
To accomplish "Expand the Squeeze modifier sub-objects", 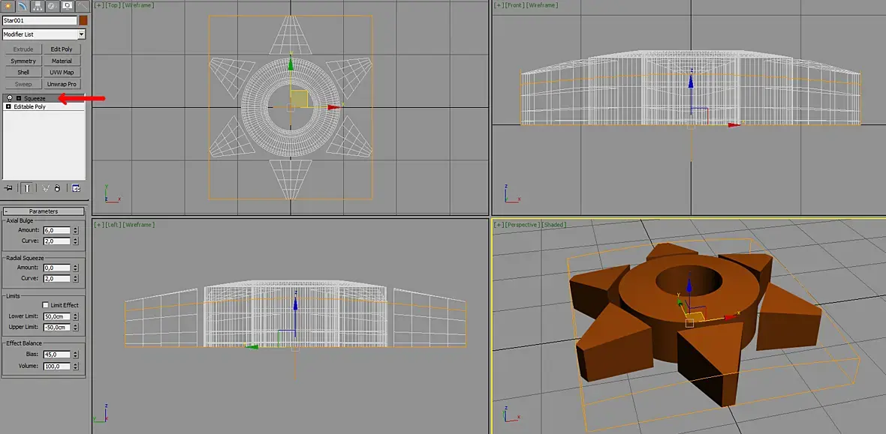I will pos(19,98).
